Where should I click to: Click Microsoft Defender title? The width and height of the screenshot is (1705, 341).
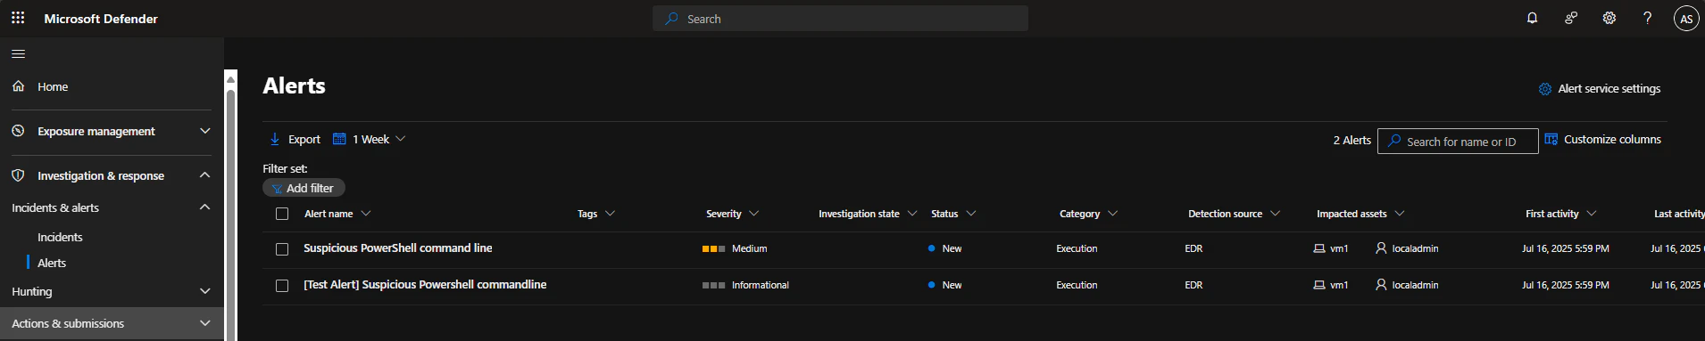(x=101, y=19)
